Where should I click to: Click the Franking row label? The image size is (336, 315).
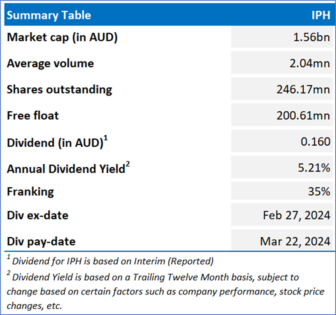[30, 192]
